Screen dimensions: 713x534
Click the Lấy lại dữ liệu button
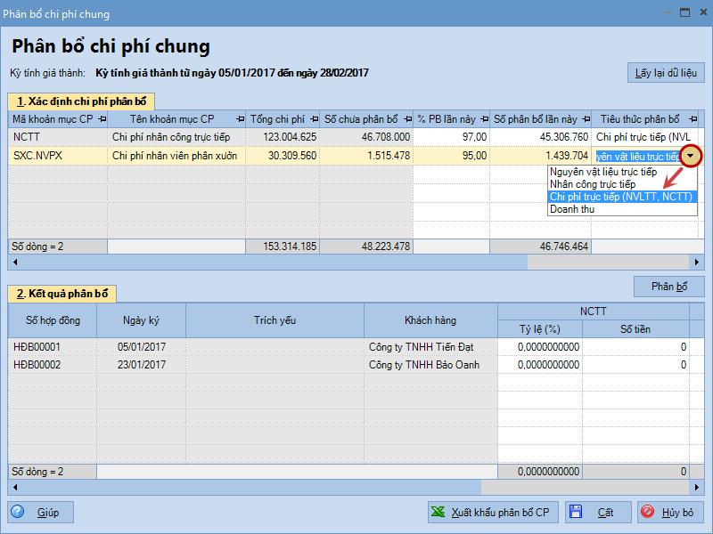pyautogui.click(x=666, y=73)
